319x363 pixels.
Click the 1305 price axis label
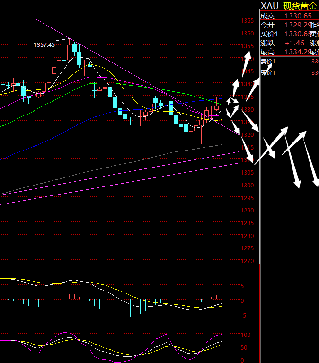point(247,173)
